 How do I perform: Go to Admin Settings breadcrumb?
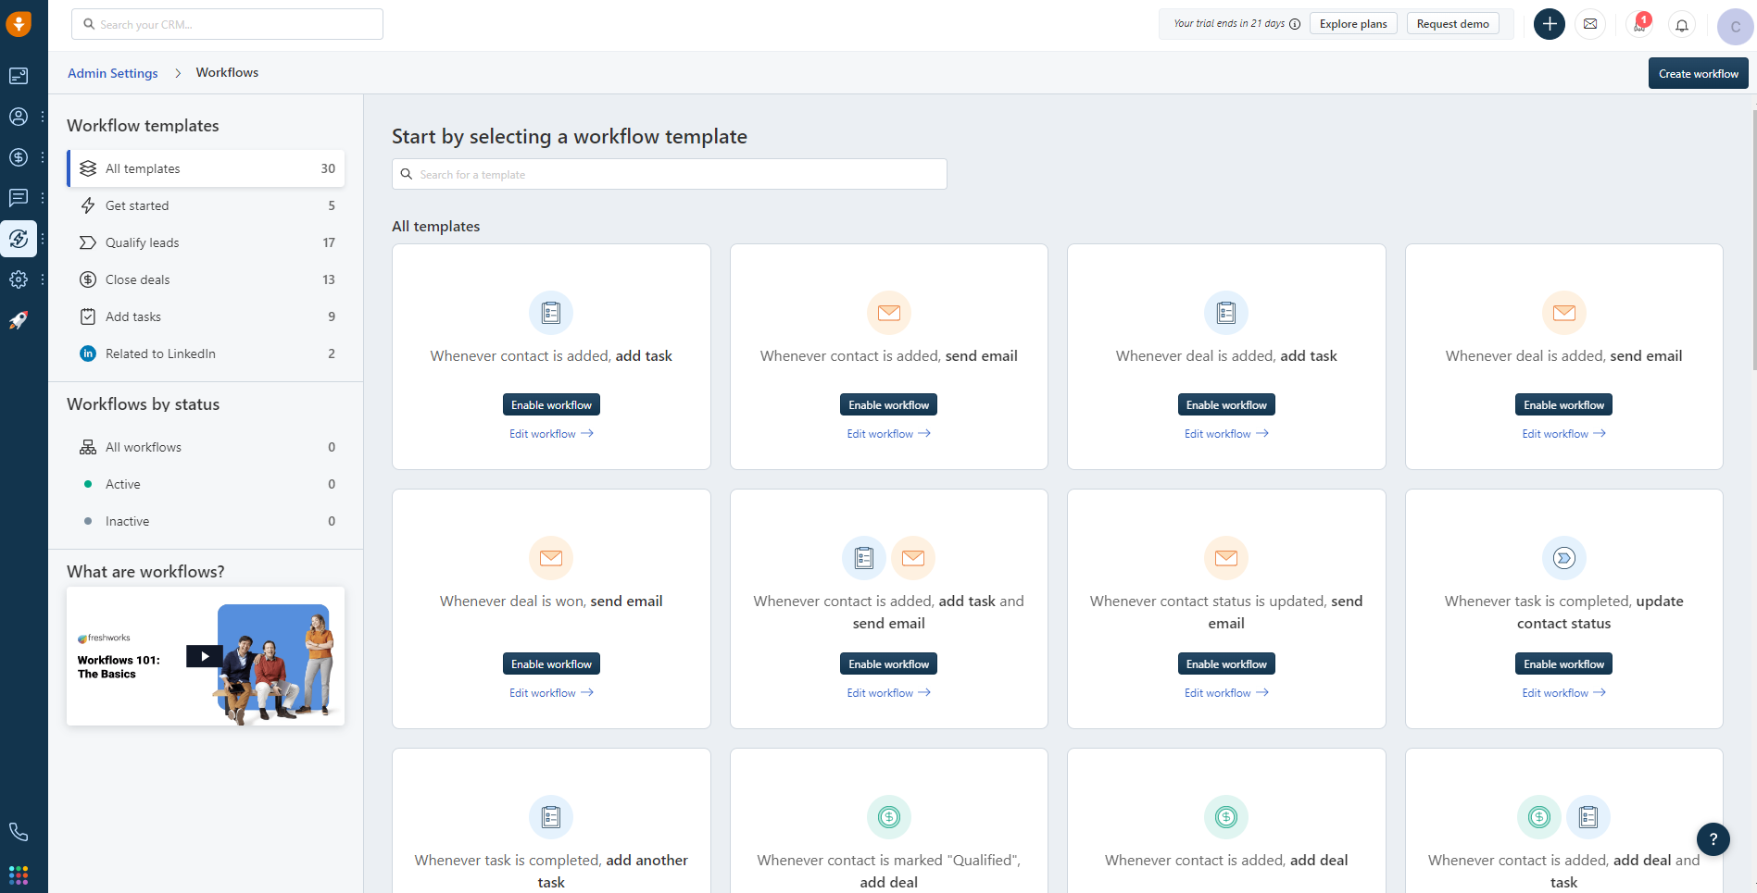pyautogui.click(x=113, y=73)
